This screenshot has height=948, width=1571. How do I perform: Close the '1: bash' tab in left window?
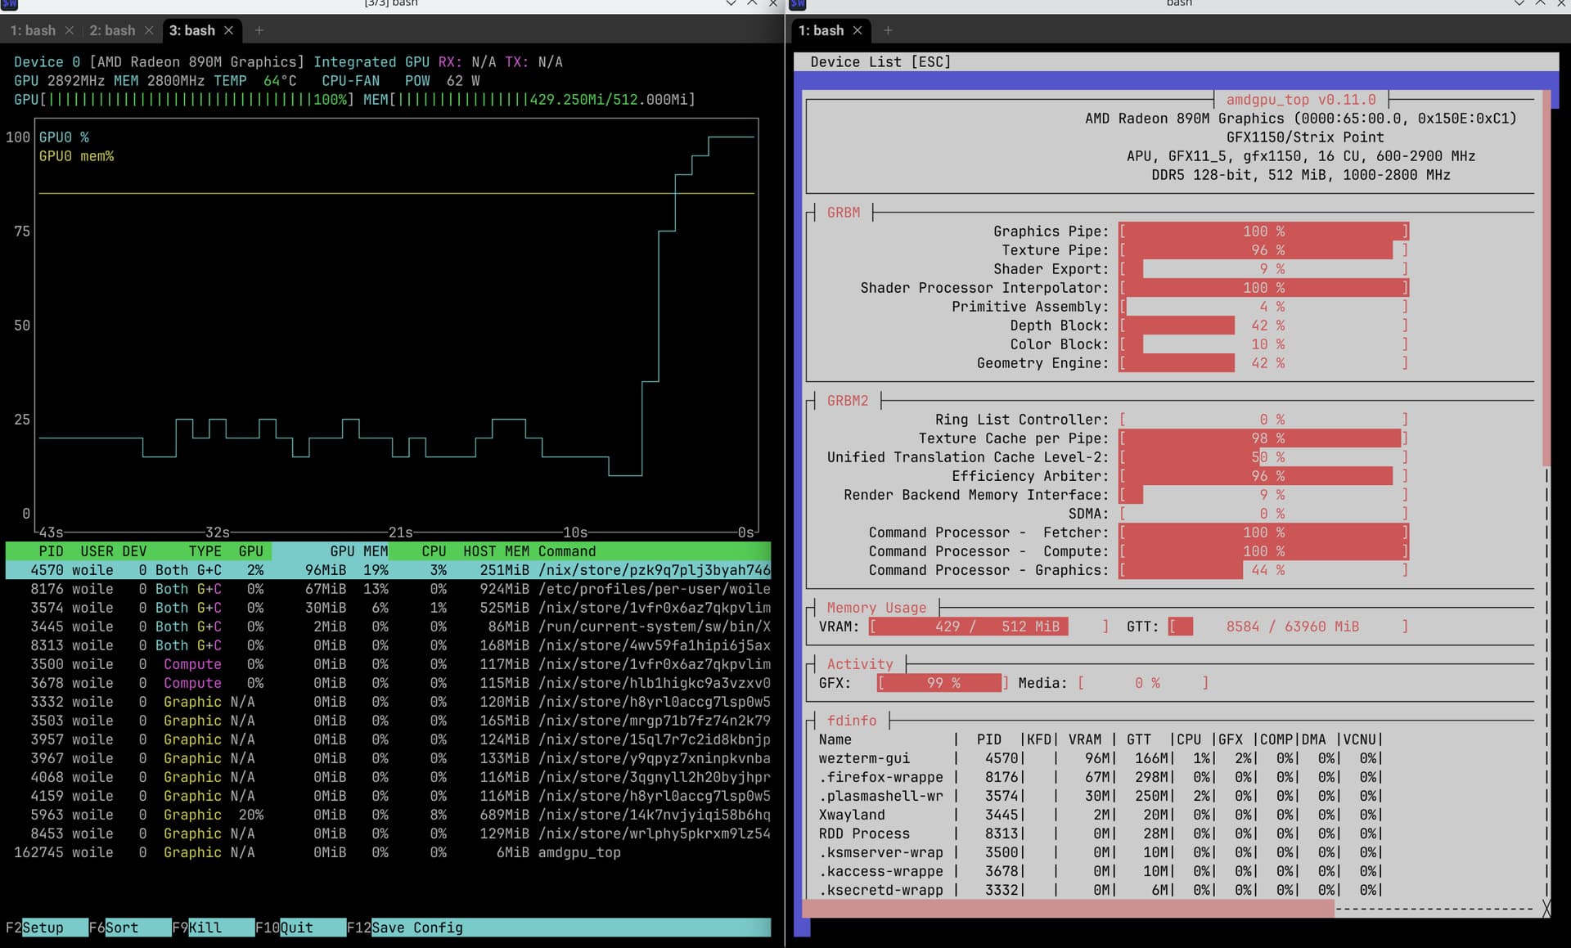pyautogui.click(x=70, y=30)
